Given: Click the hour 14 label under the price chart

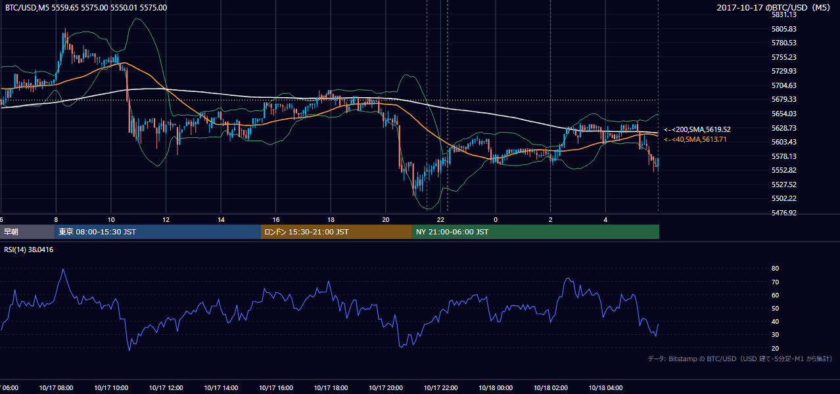Looking at the screenshot, I should (x=222, y=219).
